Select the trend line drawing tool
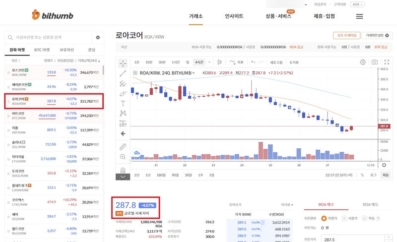Viewport: 397px width, 242px height. (123, 73)
